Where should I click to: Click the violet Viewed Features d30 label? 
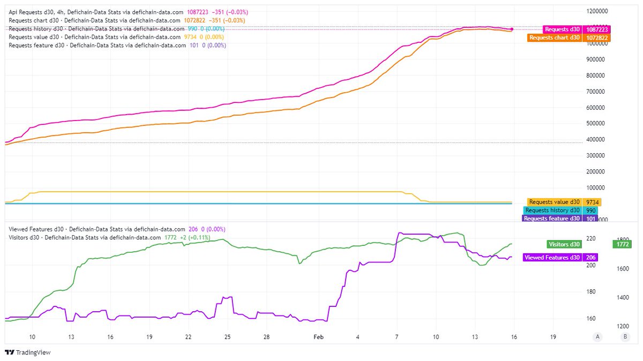pos(552,257)
